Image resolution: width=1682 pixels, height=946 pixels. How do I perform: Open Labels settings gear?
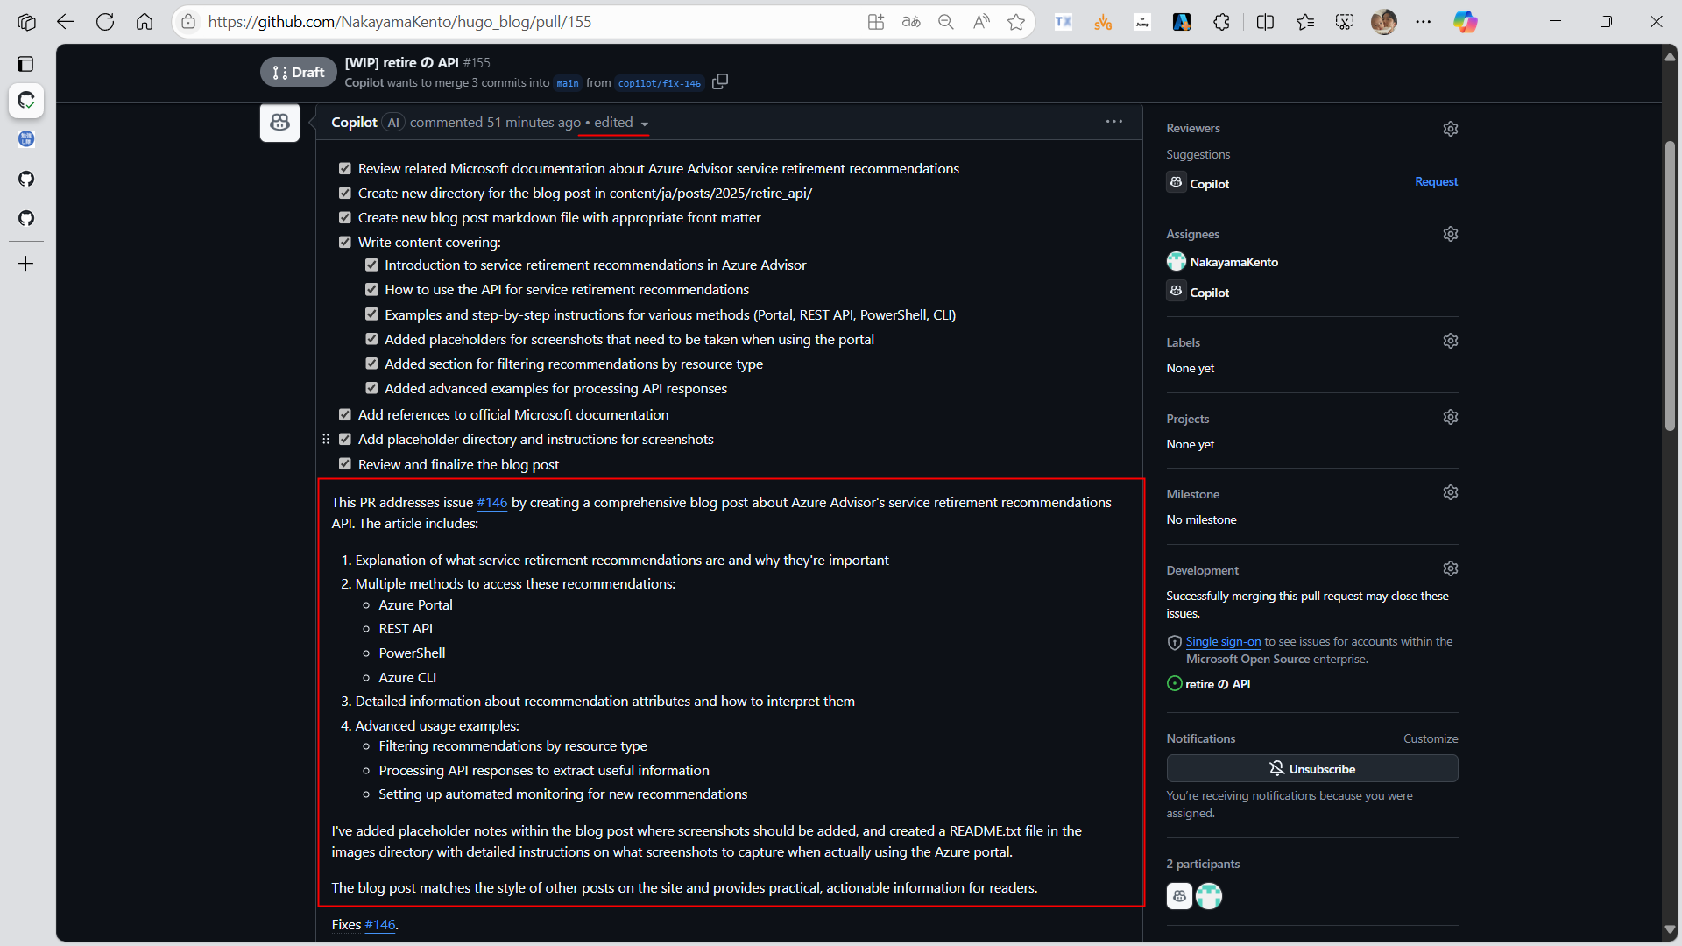pos(1451,341)
